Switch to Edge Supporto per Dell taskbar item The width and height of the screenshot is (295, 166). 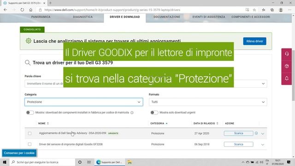pyautogui.click(x=110, y=162)
